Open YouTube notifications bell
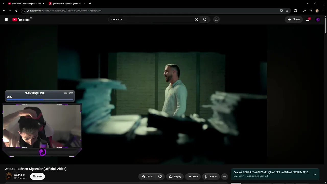This screenshot has height=184, width=327. (308, 20)
